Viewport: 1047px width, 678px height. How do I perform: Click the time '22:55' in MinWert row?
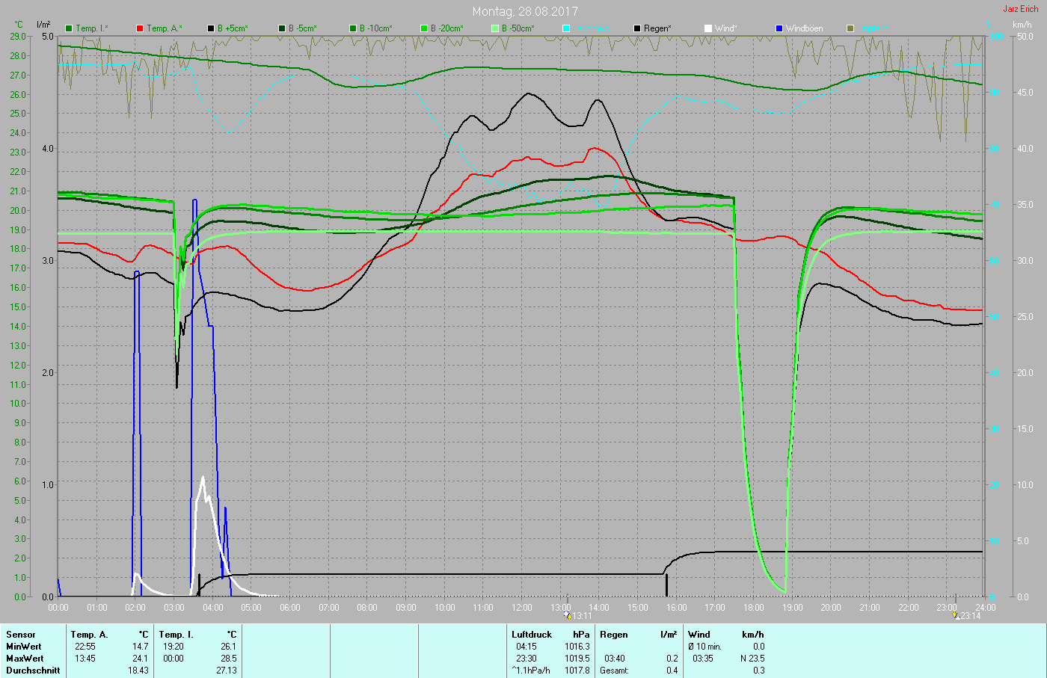click(85, 647)
